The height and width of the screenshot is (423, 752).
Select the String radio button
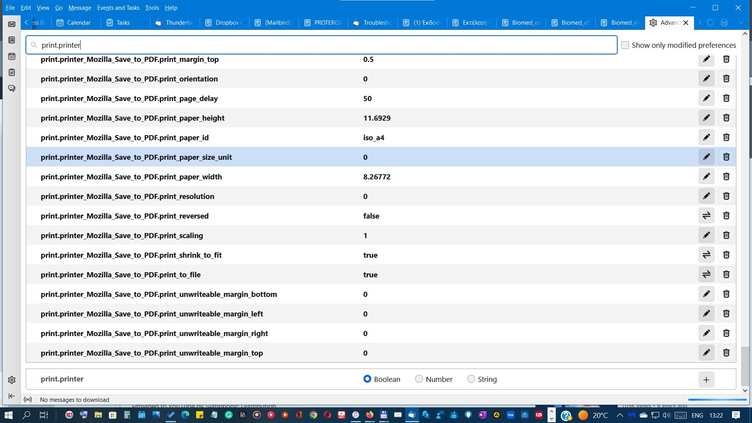point(471,379)
